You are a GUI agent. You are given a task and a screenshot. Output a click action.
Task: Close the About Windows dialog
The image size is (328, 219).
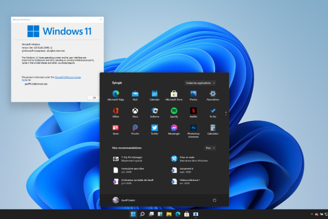tap(100, 19)
